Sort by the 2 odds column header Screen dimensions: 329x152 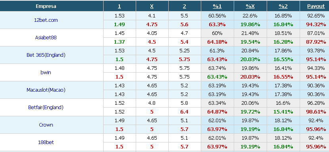184,6
